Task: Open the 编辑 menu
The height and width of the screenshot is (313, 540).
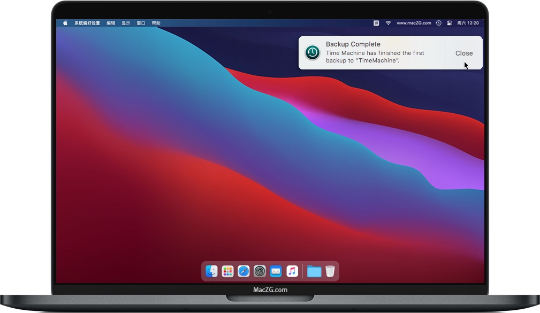Action: pos(111,23)
